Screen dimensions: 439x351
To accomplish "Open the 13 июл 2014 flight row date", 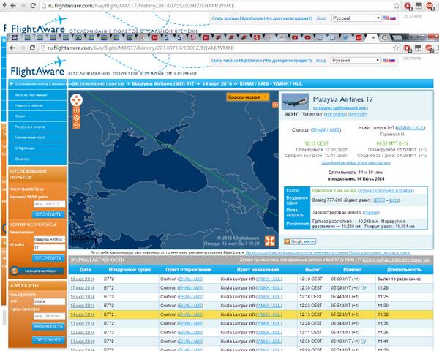I will [x=82, y=323].
